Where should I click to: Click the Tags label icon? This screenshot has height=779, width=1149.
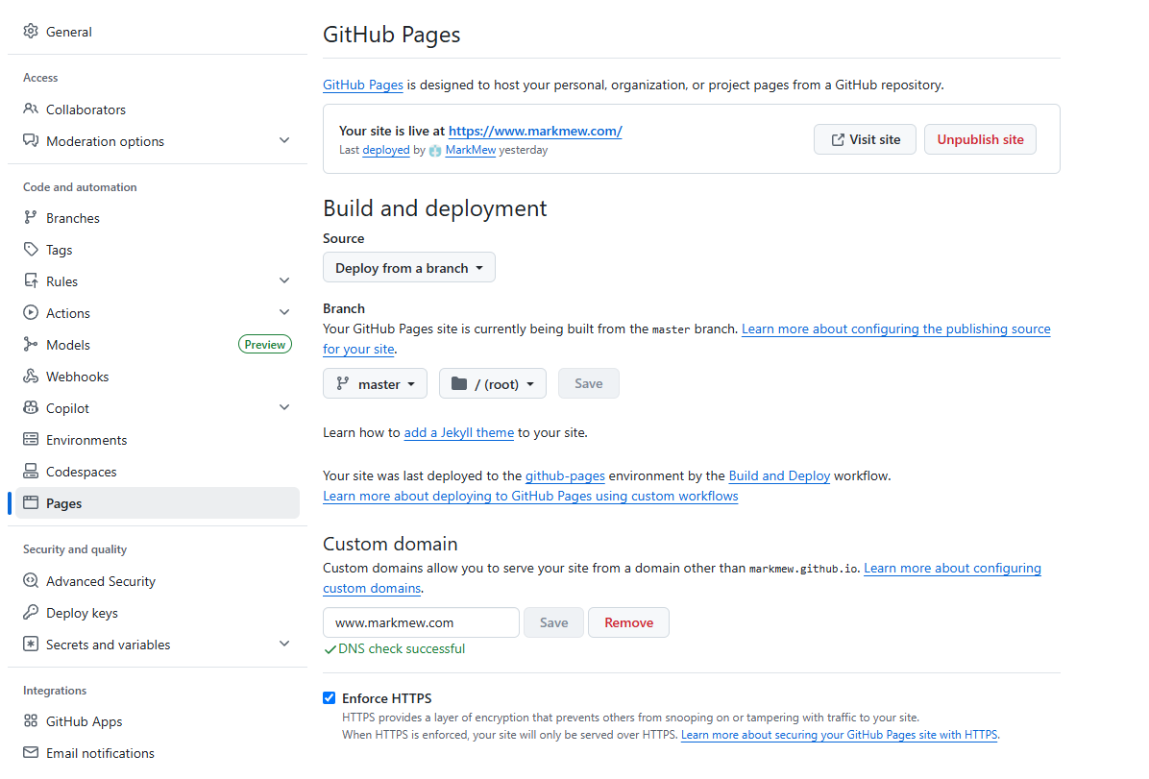point(30,249)
